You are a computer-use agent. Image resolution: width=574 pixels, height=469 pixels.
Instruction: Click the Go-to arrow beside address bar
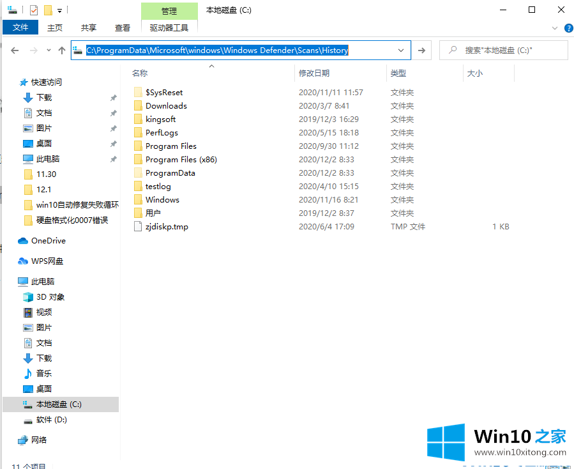click(x=421, y=50)
